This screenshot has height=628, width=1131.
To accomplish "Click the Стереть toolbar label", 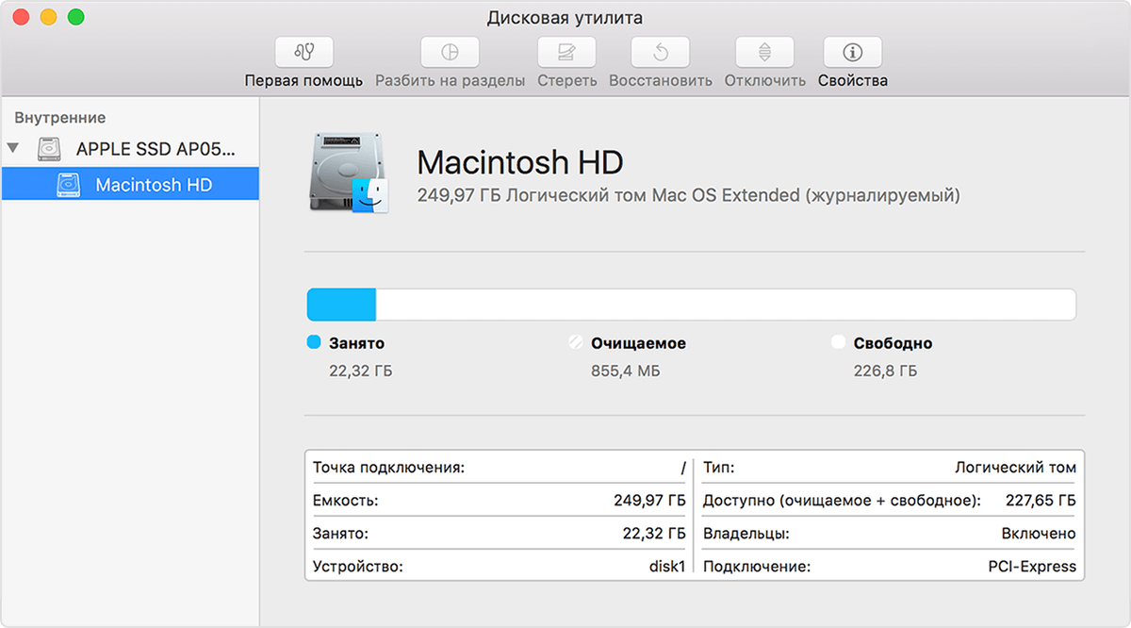I will point(567,81).
